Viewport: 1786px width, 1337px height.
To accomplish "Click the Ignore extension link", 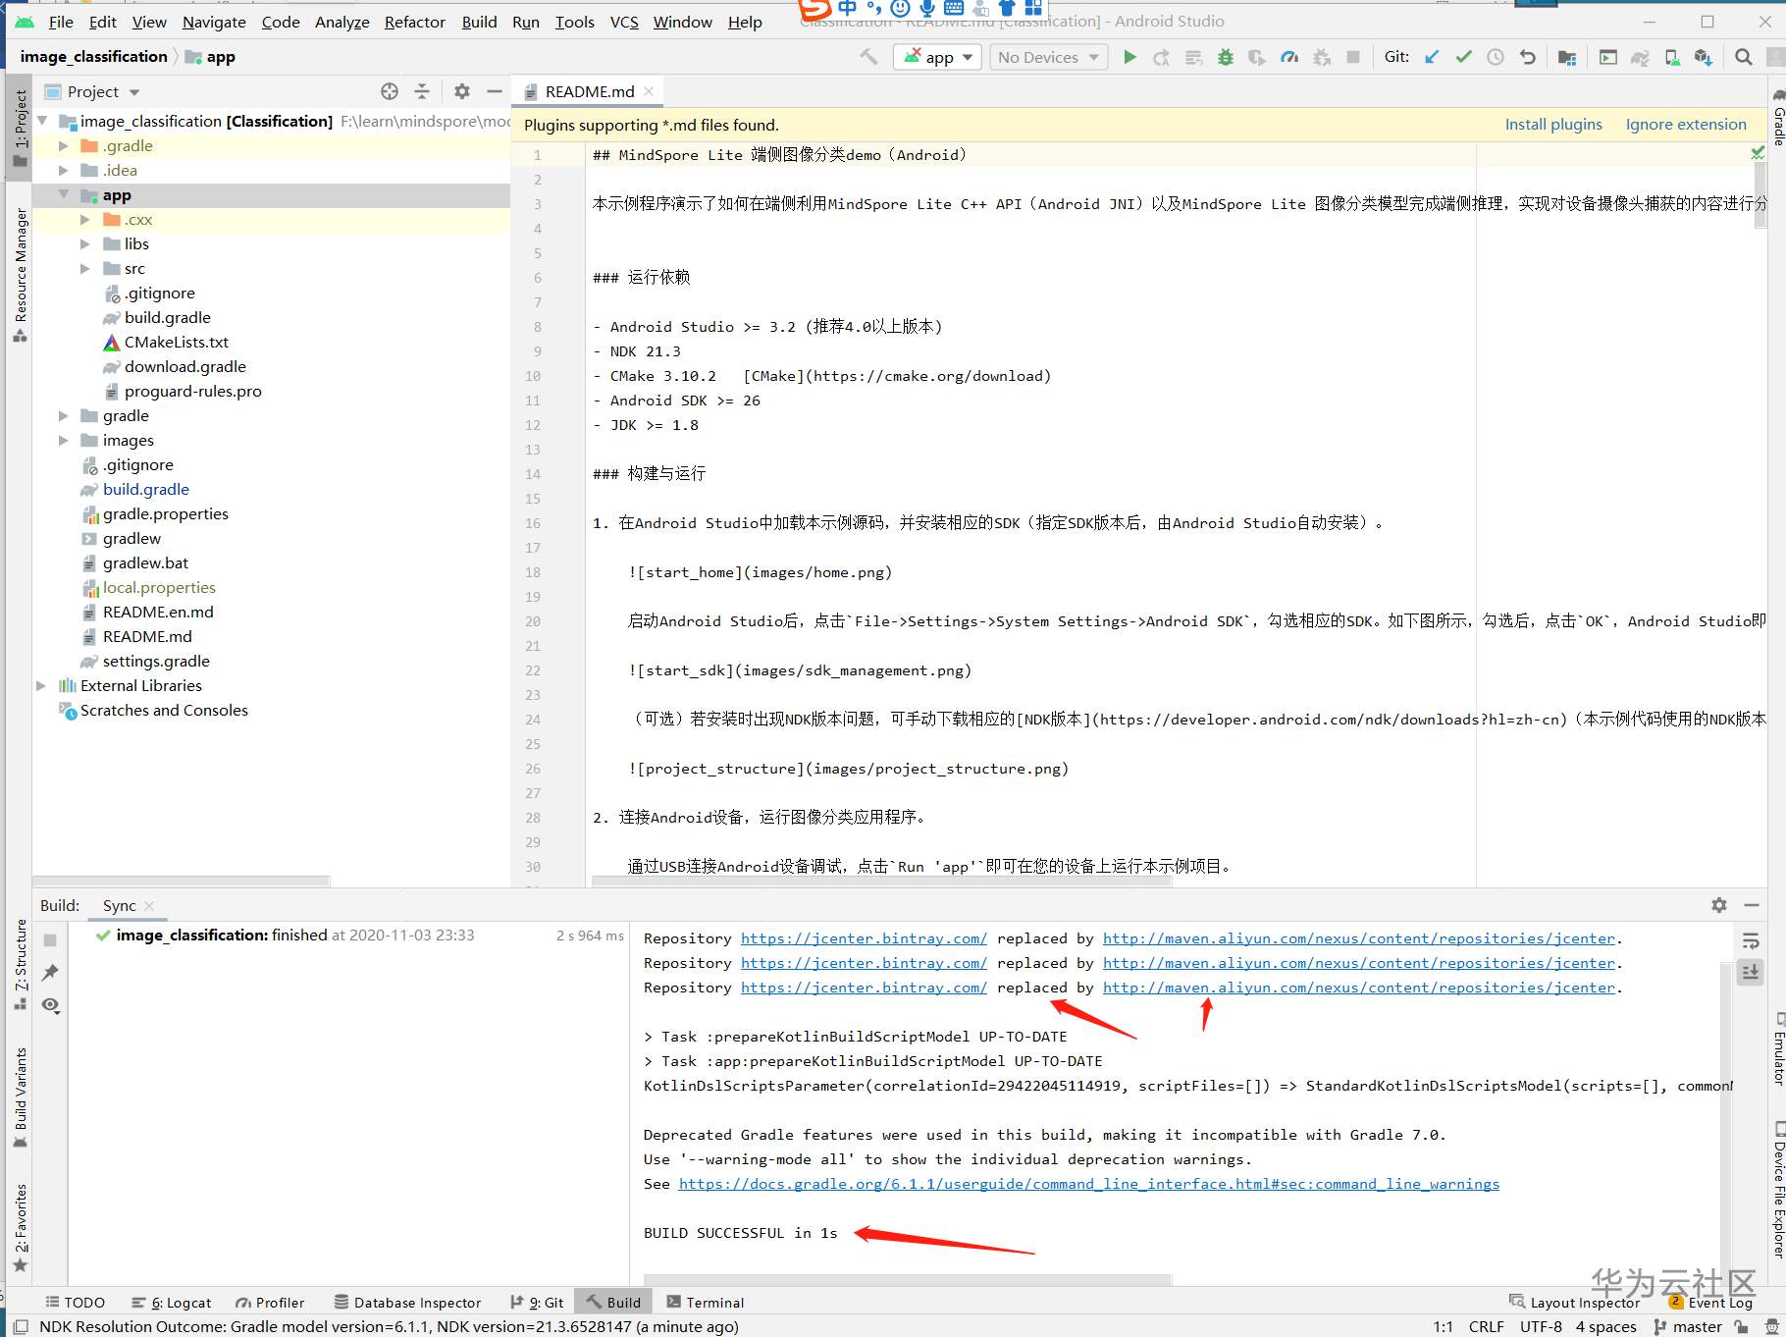I will (x=1686, y=125).
